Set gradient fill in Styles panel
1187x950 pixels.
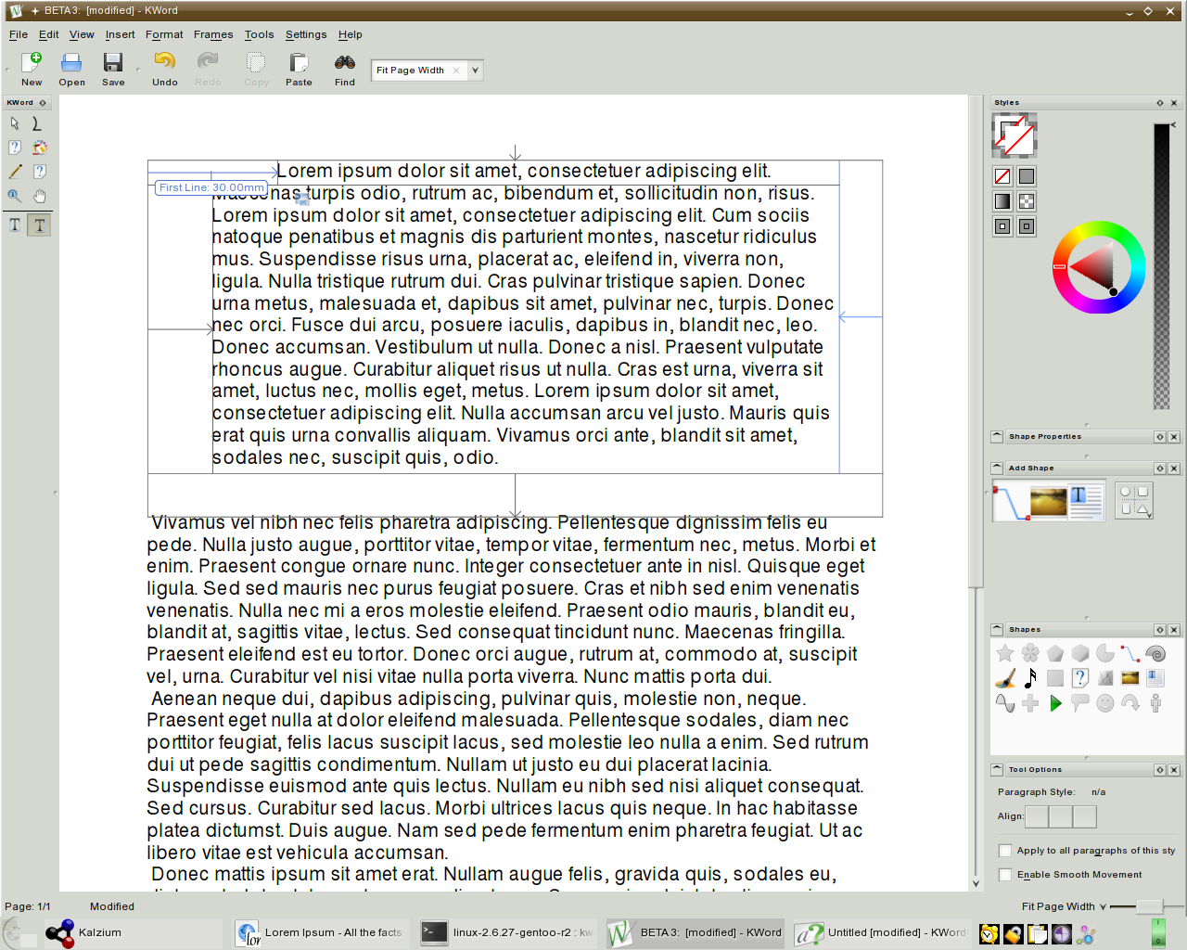(x=1002, y=201)
